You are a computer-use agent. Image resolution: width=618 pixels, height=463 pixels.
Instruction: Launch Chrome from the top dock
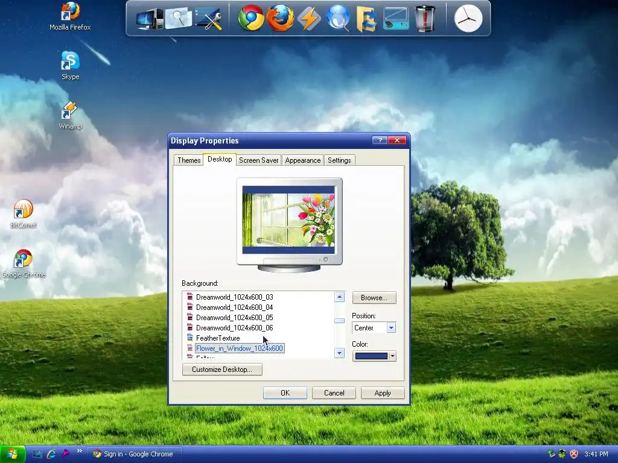pyautogui.click(x=251, y=18)
